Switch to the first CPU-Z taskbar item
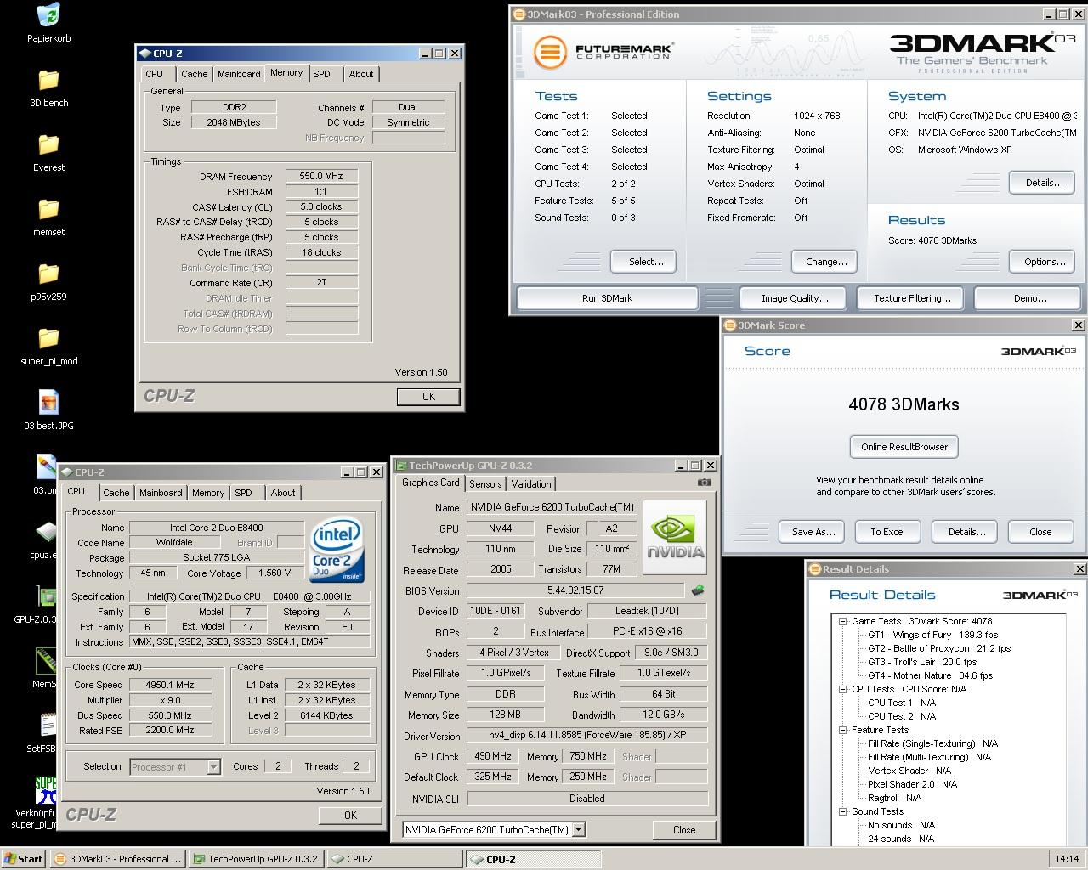The height and width of the screenshot is (870, 1088). (394, 859)
